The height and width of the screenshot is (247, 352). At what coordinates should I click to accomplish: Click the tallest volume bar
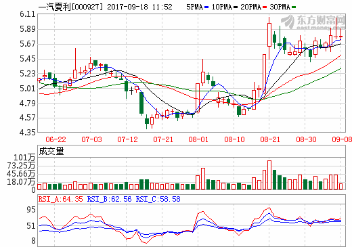[x=269, y=175]
